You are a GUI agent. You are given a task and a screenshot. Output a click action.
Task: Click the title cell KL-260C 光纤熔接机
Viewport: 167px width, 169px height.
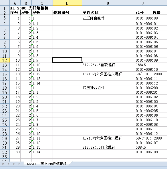point(29,8)
